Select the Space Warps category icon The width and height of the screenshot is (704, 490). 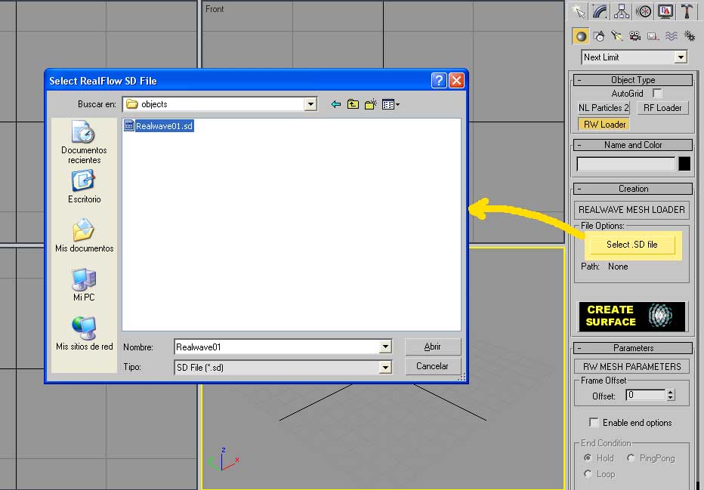672,36
